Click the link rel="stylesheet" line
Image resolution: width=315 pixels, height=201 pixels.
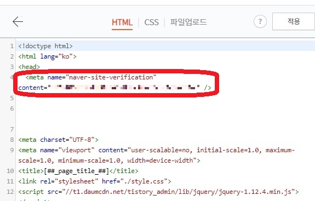pyautogui.click(x=95, y=181)
